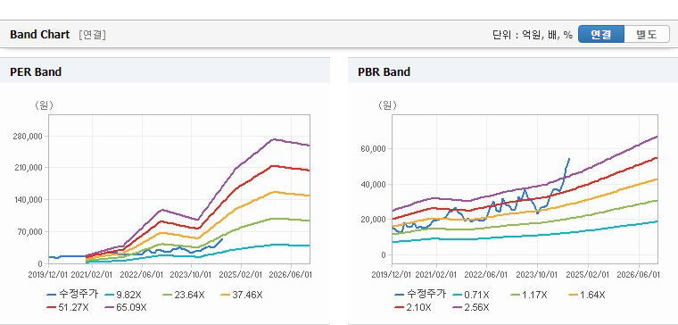Click the PER Band title
The width and height of the screenshot is (678, 325).
pyautogui.click(x=36, y=71)
